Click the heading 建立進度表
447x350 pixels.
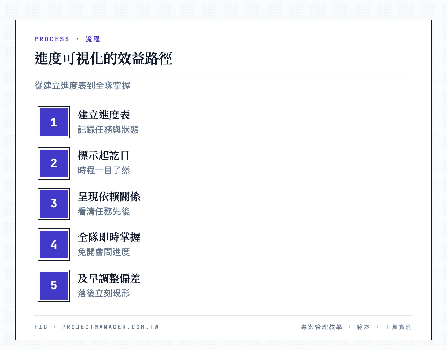pos(104,115)
